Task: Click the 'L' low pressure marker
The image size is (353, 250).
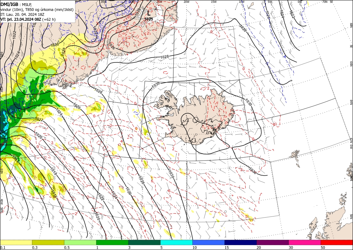Action: pos(149,13)
